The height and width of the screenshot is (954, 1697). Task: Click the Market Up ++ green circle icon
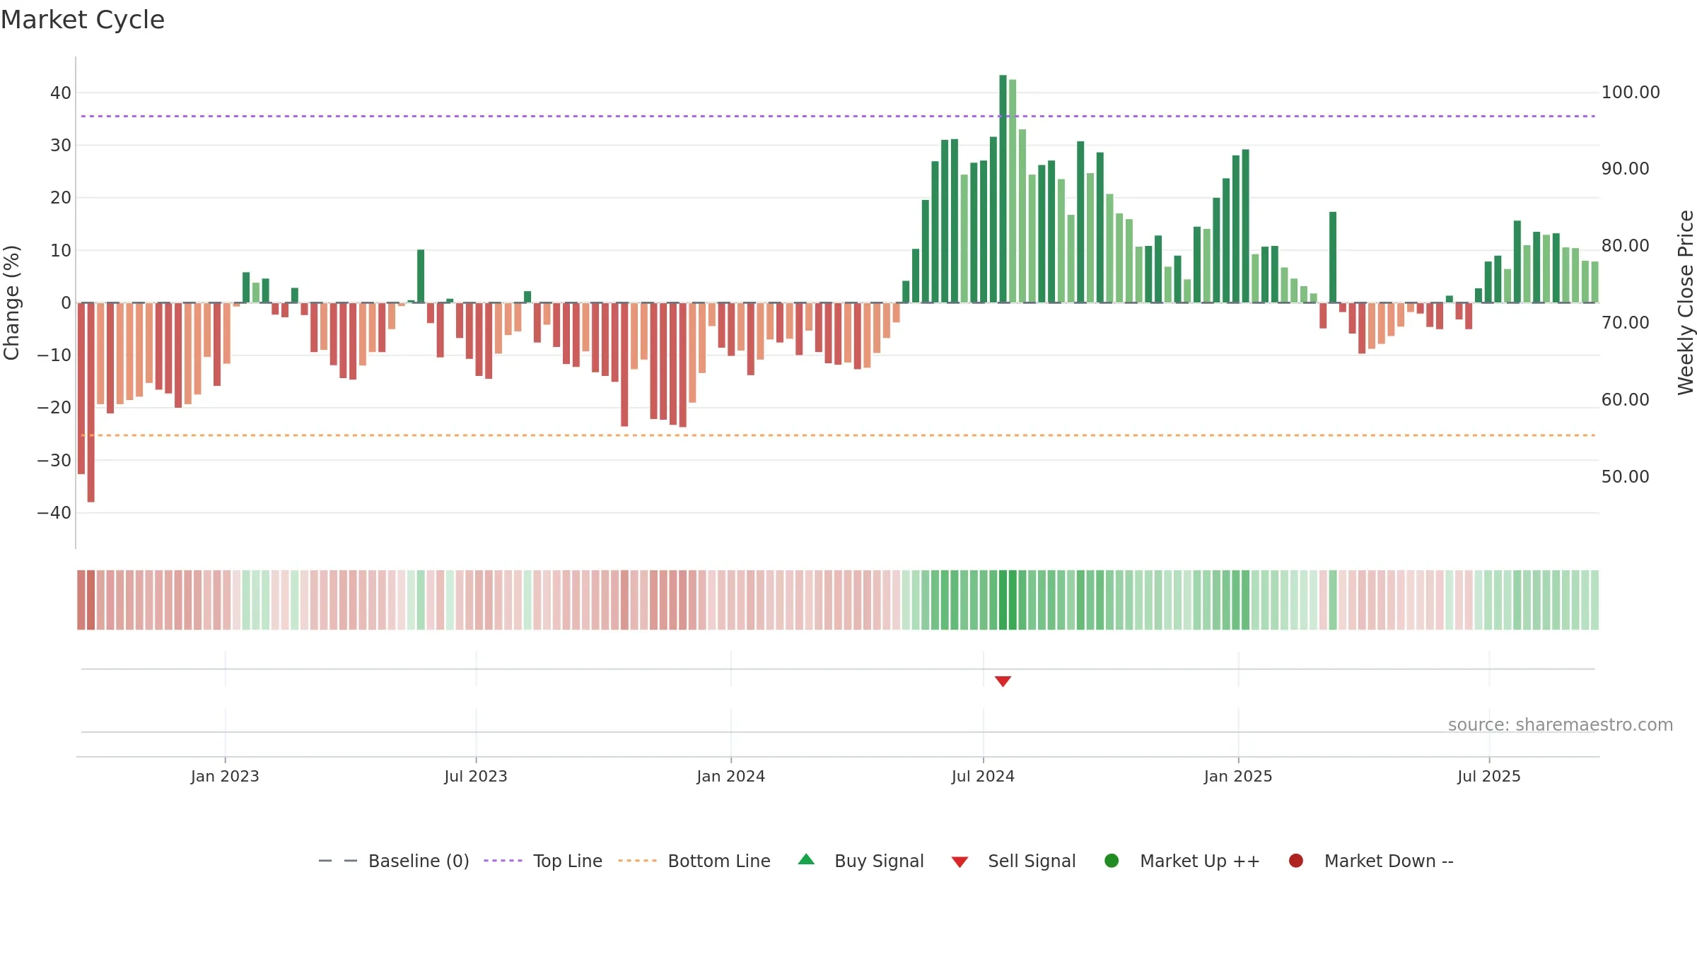[1112, 861]
